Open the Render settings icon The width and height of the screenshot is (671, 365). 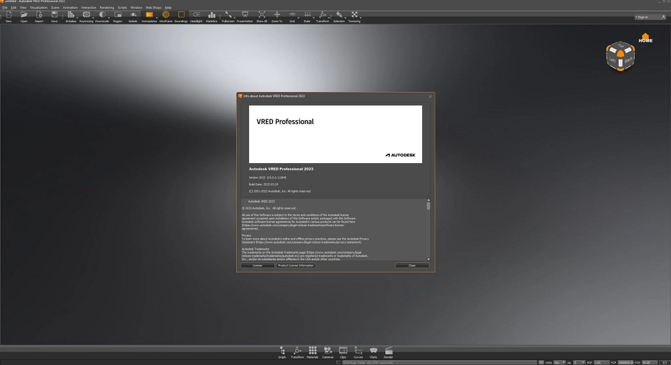click(389, 351)
